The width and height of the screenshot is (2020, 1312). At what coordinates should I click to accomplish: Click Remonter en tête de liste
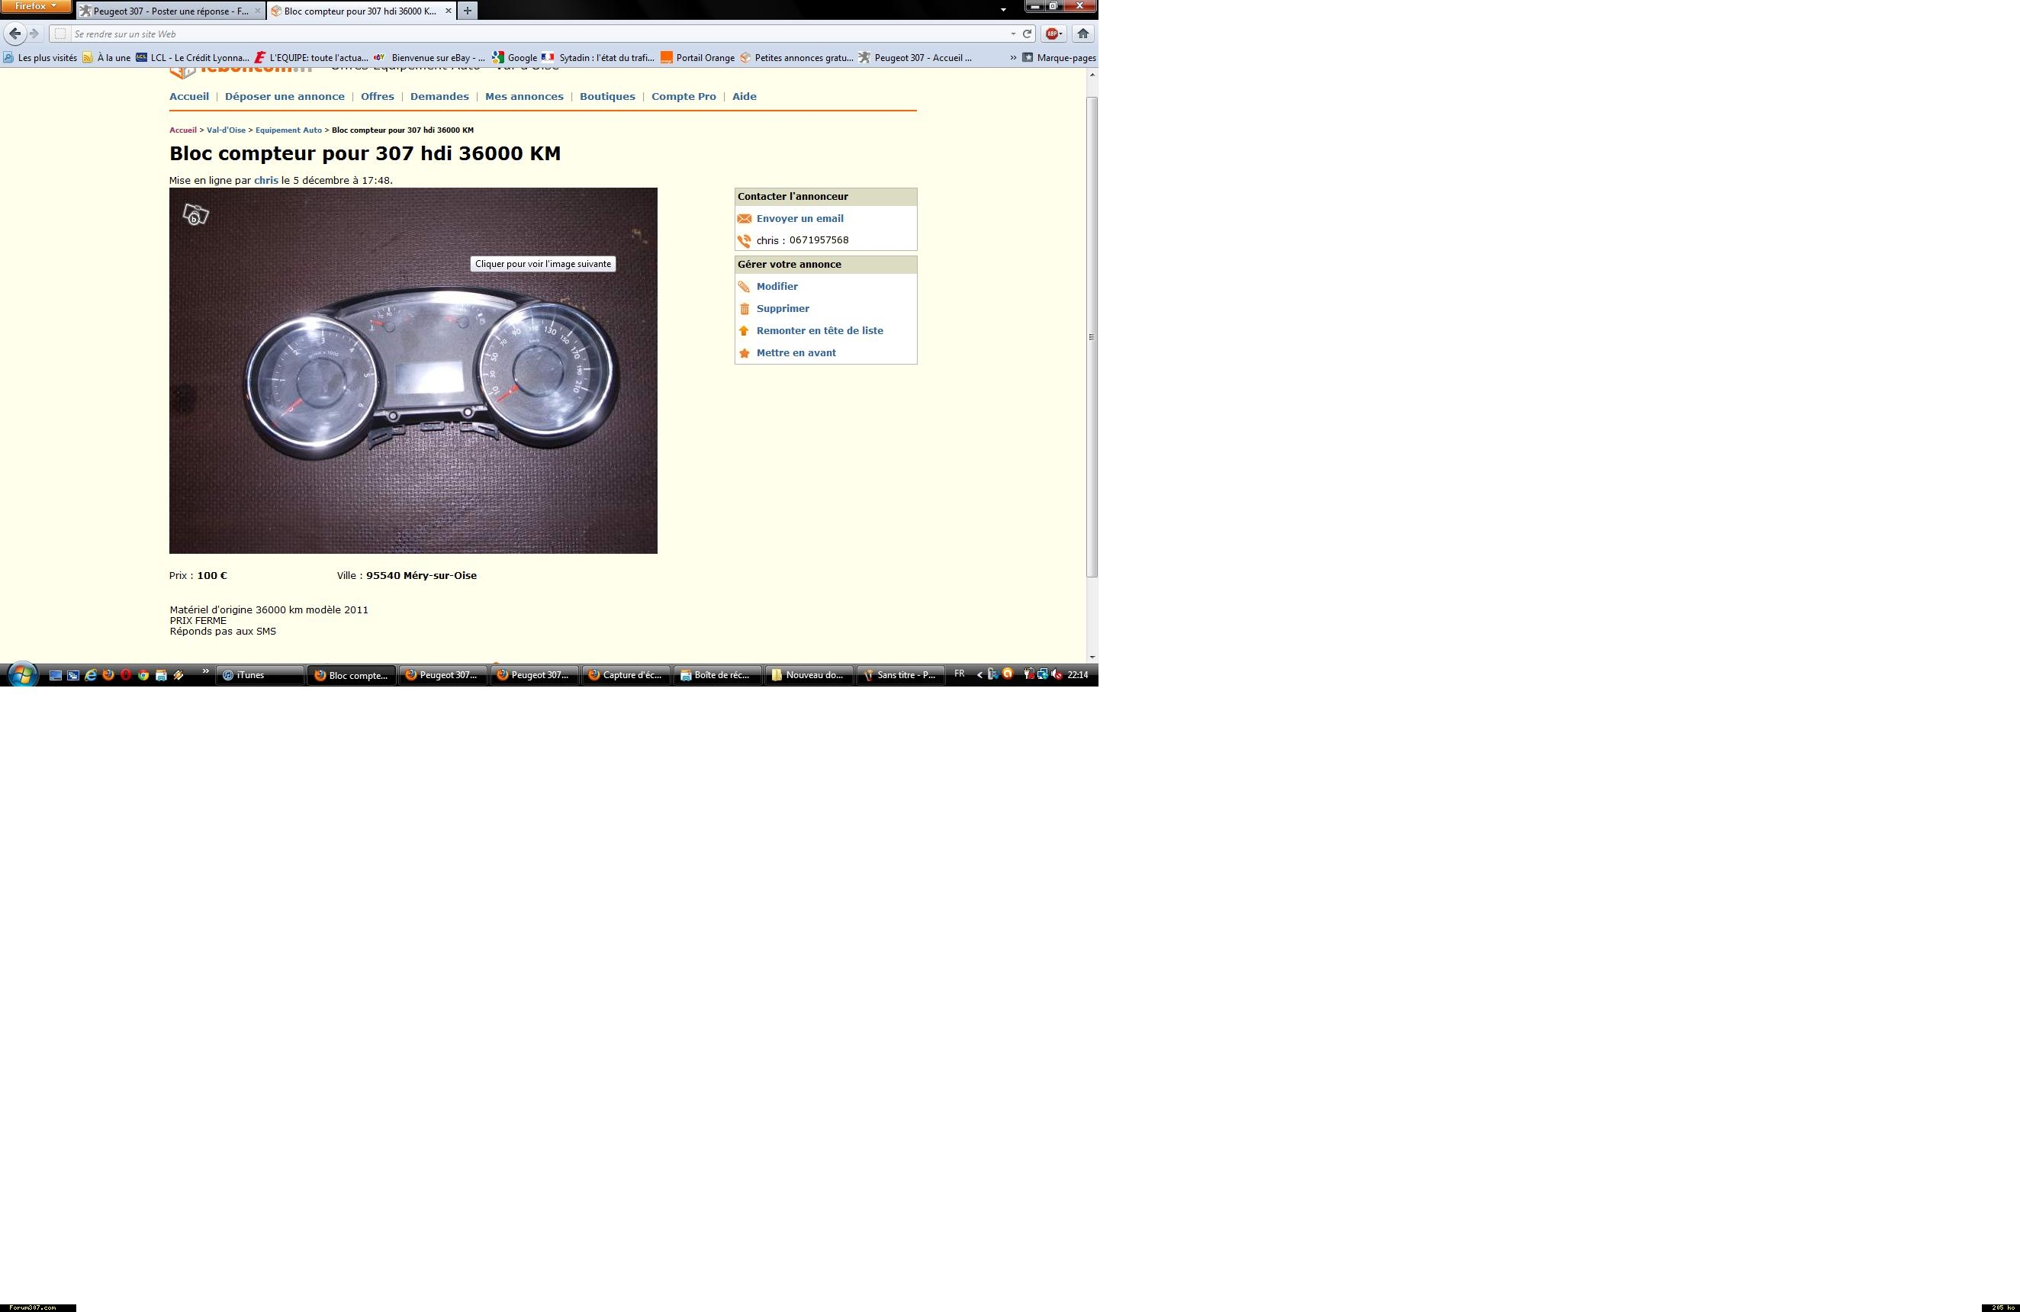click(819, 331)
